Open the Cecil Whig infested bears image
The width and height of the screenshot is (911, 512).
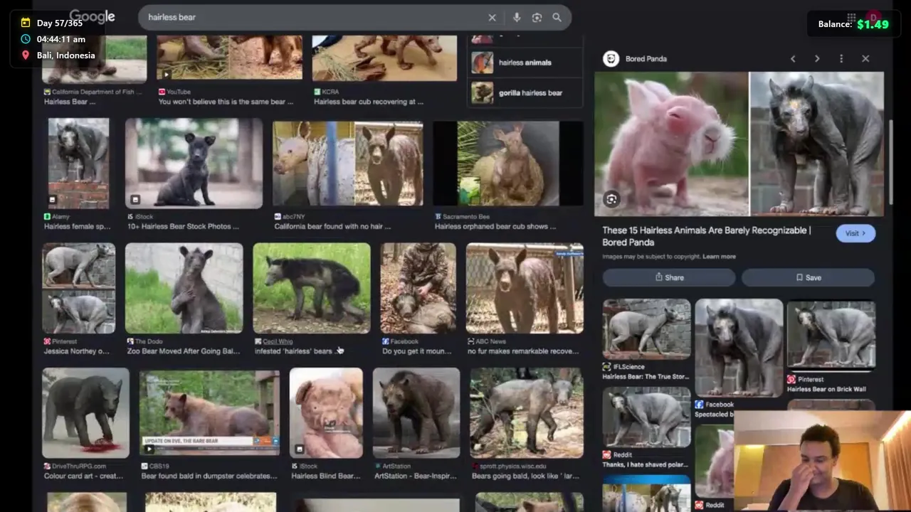click(x=312, y=288)
